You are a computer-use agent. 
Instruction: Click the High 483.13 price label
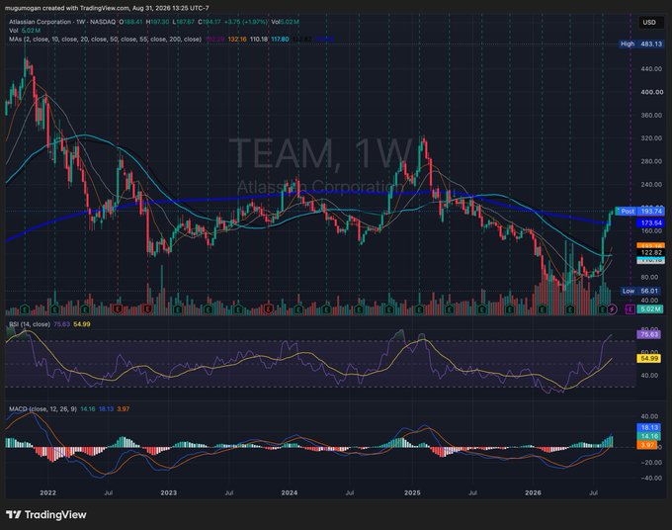pos(641,44)
